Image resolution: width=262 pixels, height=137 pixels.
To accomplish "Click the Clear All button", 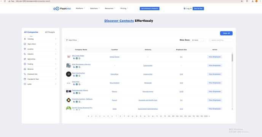I will [226, 33].
